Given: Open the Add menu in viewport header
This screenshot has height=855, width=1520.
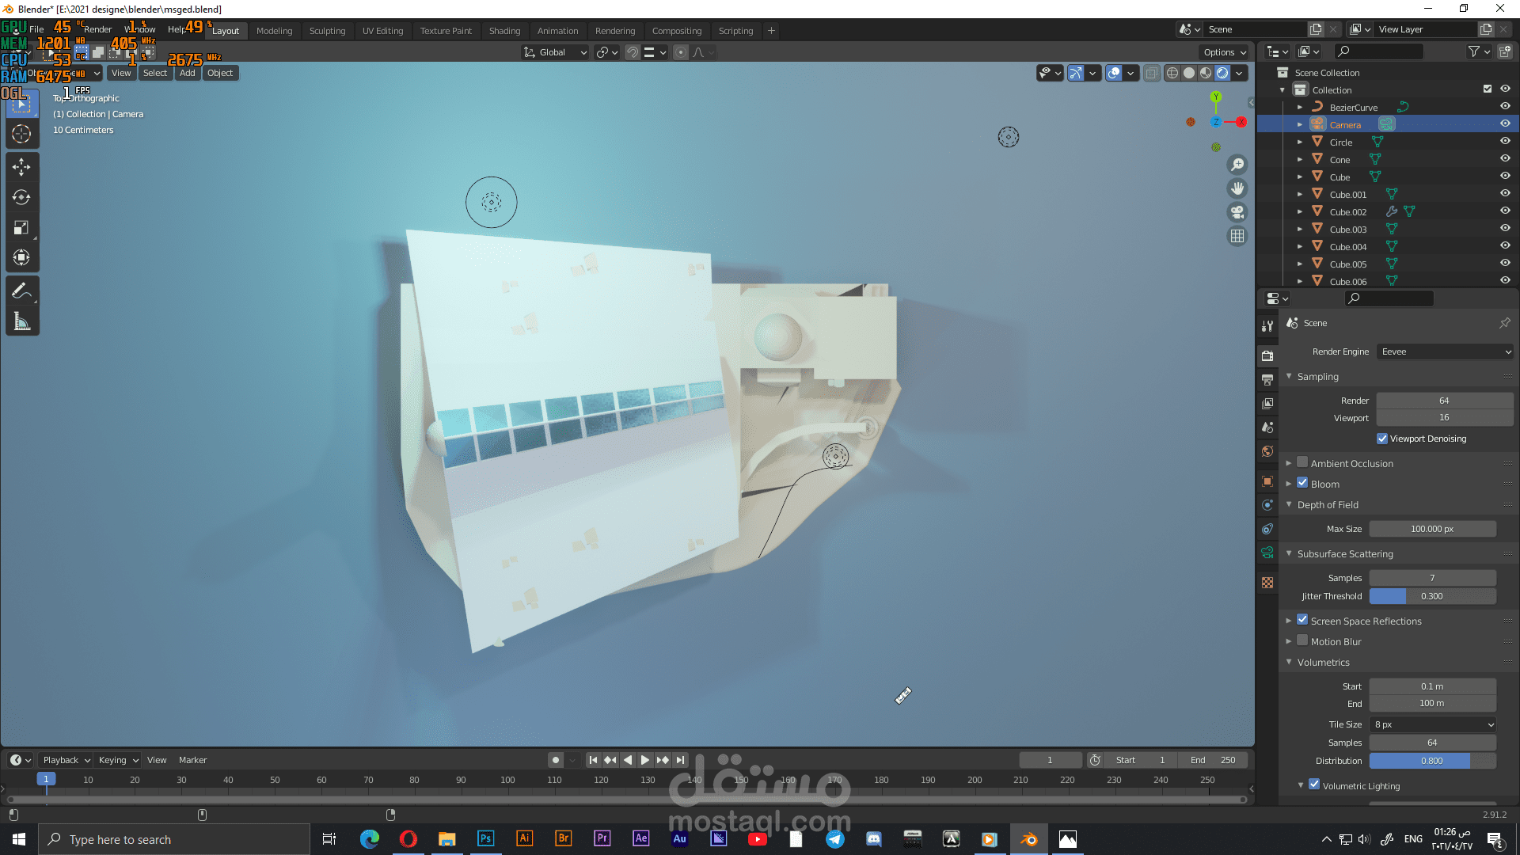Looking at the screenshot, I should click(187, 73).
